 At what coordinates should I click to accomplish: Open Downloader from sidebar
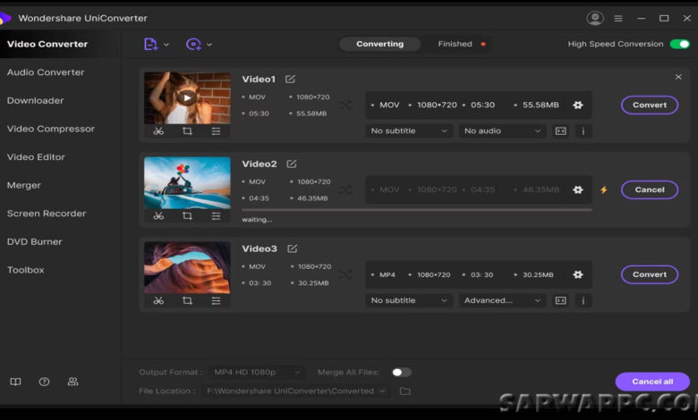point(35,100)
